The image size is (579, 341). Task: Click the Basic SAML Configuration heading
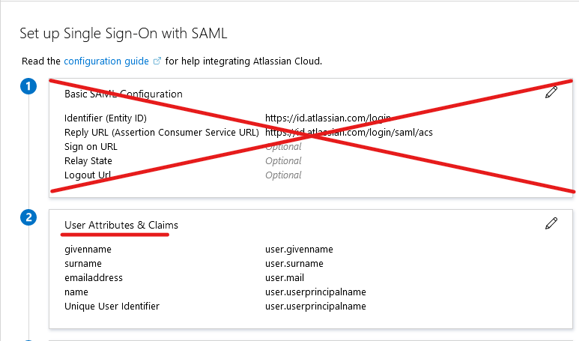coord(124,94)
